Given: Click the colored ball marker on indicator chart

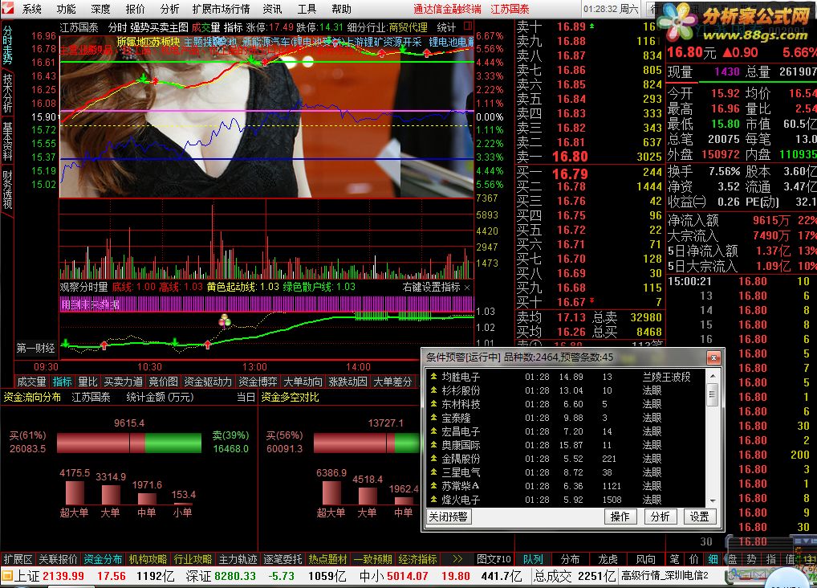Looking at the screenshot, I should tap(225, 321).
